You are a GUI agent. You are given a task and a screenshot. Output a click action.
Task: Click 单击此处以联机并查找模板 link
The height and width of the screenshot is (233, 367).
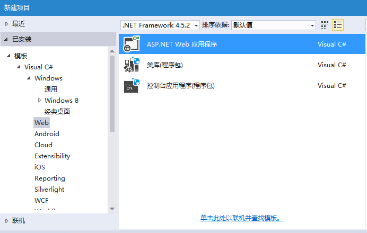(241, 218)
